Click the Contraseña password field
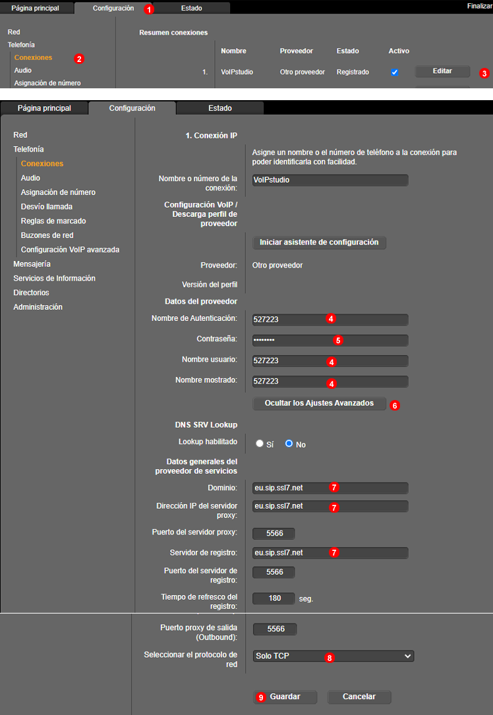493x715 pixels. coord(330,340)
